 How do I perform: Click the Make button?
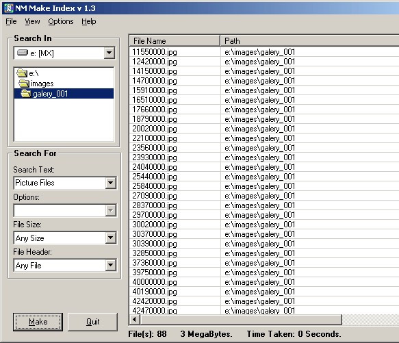click(38, 322)
